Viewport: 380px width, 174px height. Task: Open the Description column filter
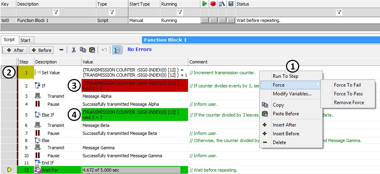click(56, 12)
